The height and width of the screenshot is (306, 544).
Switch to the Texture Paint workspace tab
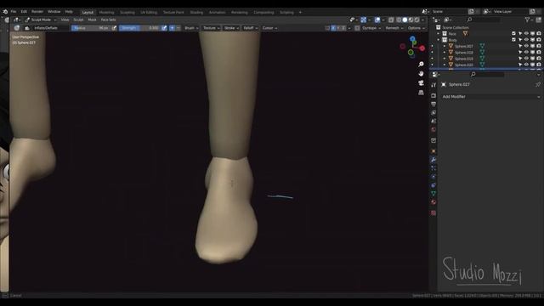tap(173, 12)
